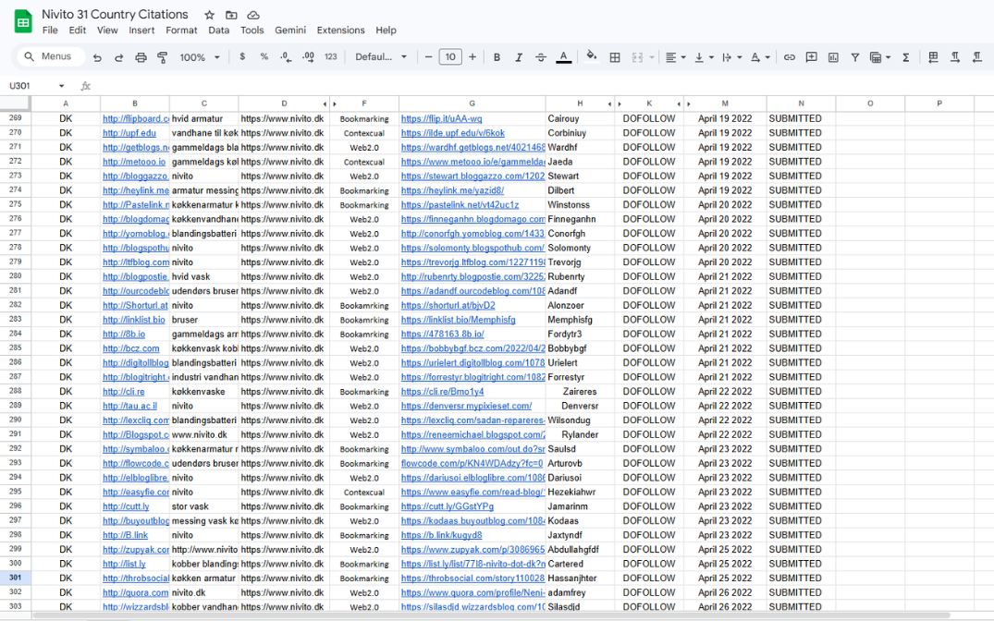
Task: Click the insert chart icon
Action: pos(833,57)
